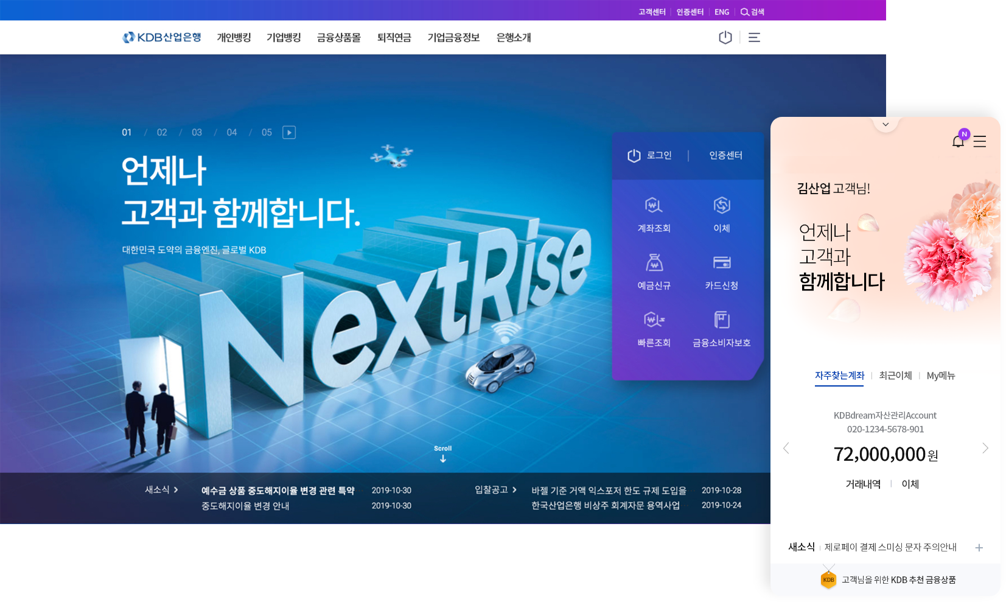Viewport: 1006px width, 602px height.
Task: Click the 로그인 power icon in quick panel
Action: (634, 155)
